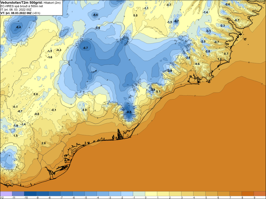Click the -3.4 temperature label
This screenshot has width=266, height=199.
pyautogui.click(x=97, y=28)
